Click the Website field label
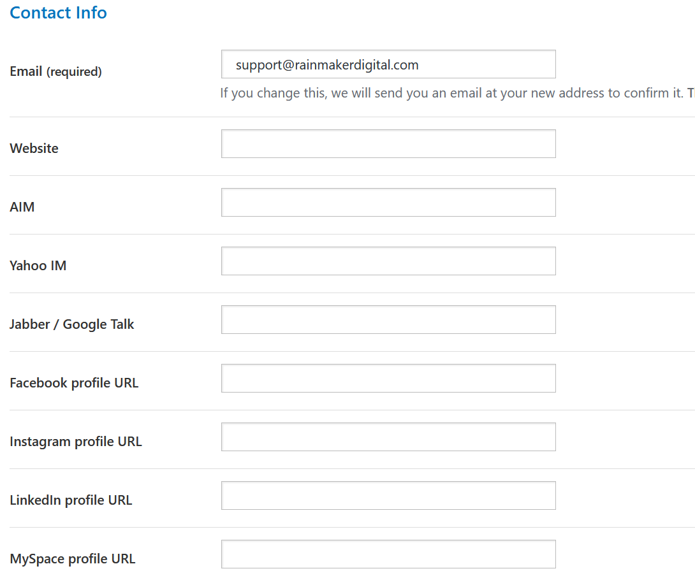The height and width of the screenshot is (578, 695). [34, 148]
